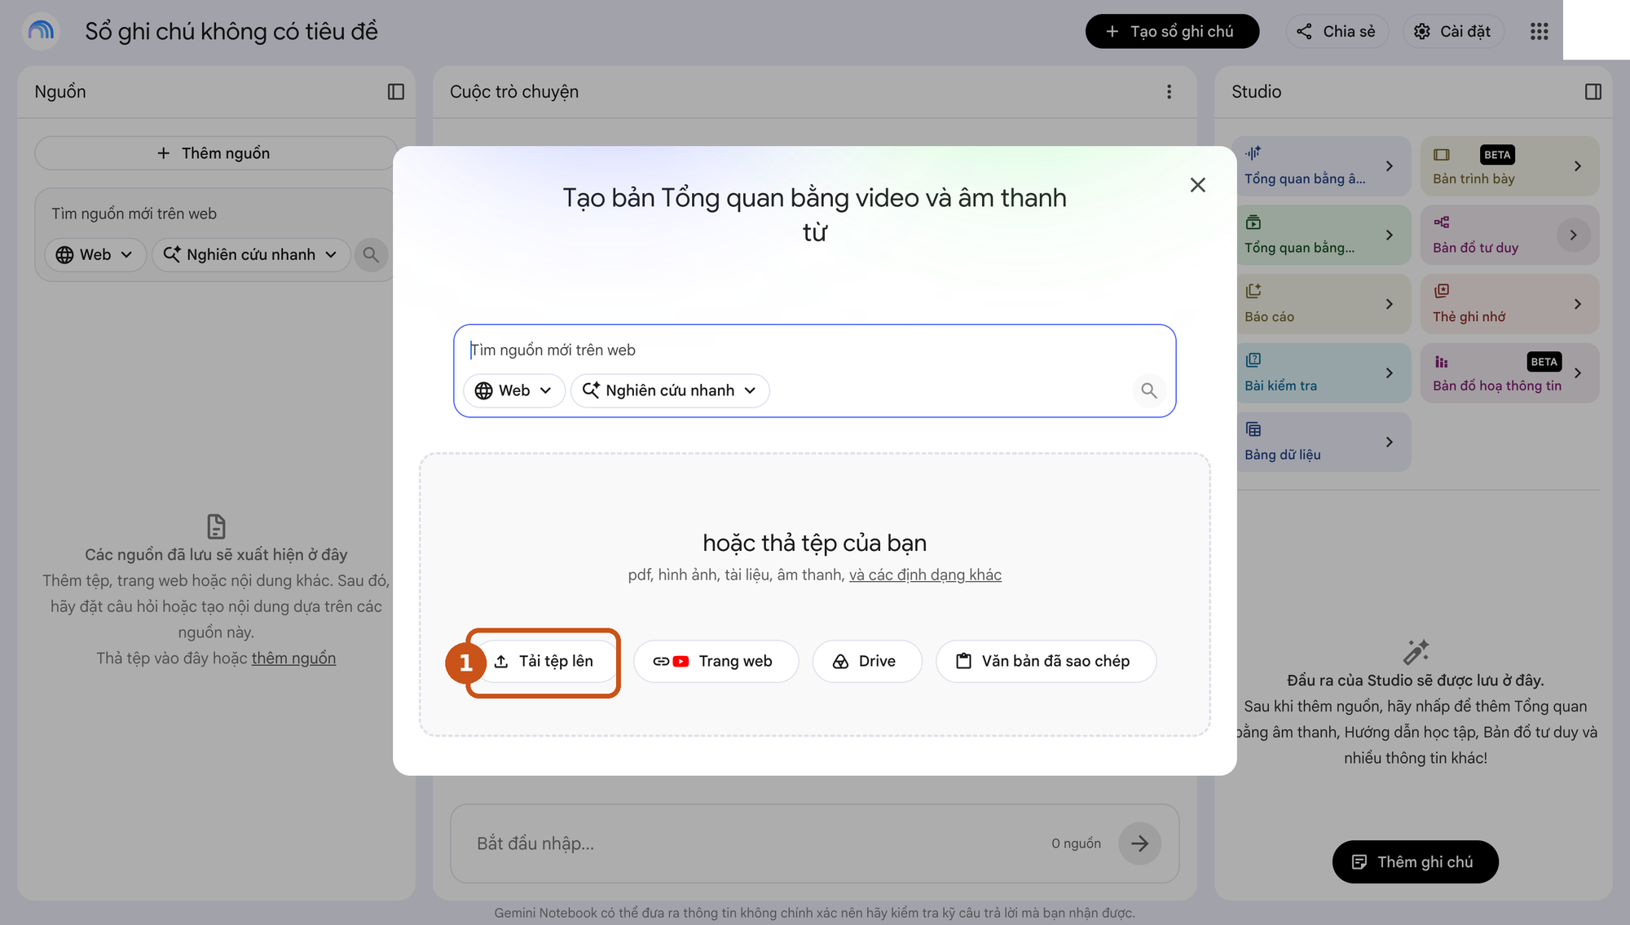Open 'và các định dạng khác' link
Screen dimensions: 1630x925
[x=925, y=575]
